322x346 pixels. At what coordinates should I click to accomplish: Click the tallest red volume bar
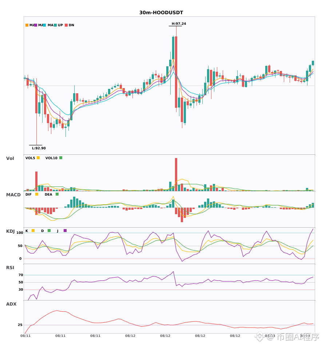click(x=176, y=174)
